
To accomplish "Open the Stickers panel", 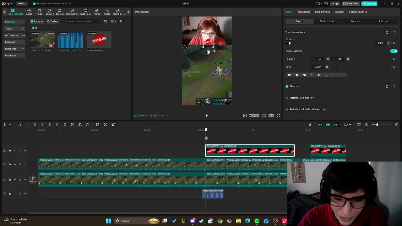I will (50, 12).
